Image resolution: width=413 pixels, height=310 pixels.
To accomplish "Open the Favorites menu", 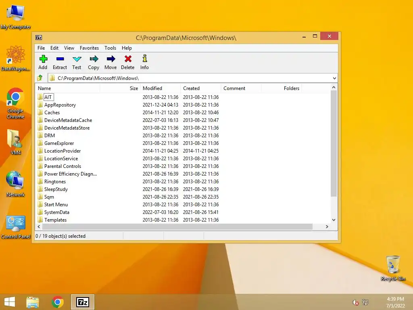I will click(x=89, y=48).
